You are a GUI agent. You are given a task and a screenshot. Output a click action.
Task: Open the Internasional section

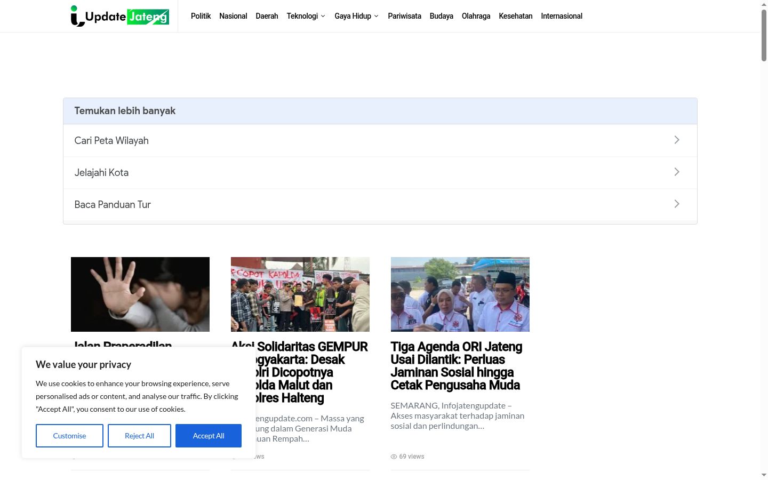pos(562,16)
